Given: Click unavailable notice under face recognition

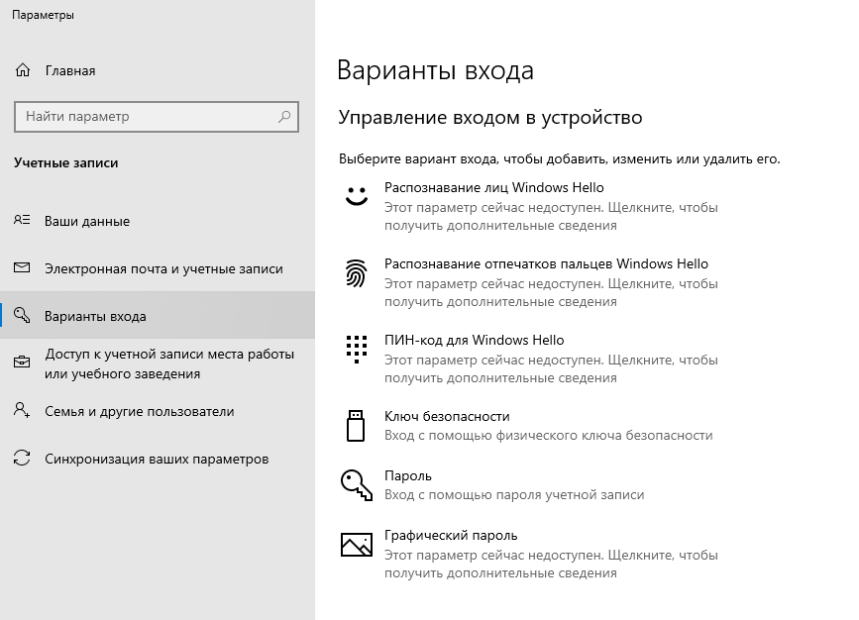Looking at the screenshot, I should (x=551, y=216).
